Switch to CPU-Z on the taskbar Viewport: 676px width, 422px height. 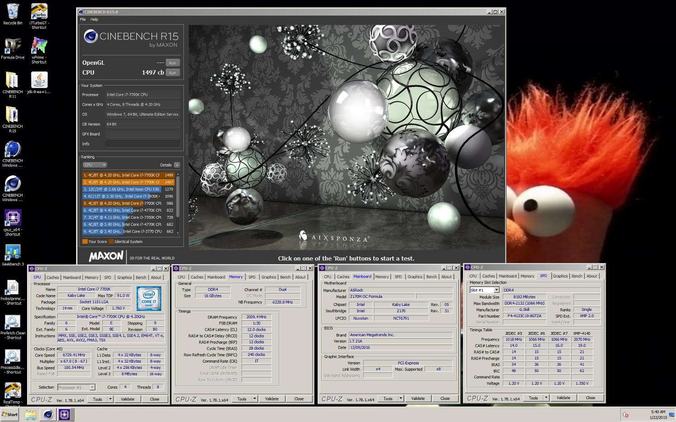(x=64, y=415)
